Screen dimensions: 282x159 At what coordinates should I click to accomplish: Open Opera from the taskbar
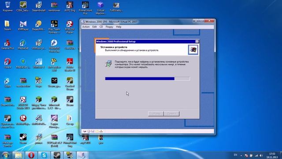(31, 155)
